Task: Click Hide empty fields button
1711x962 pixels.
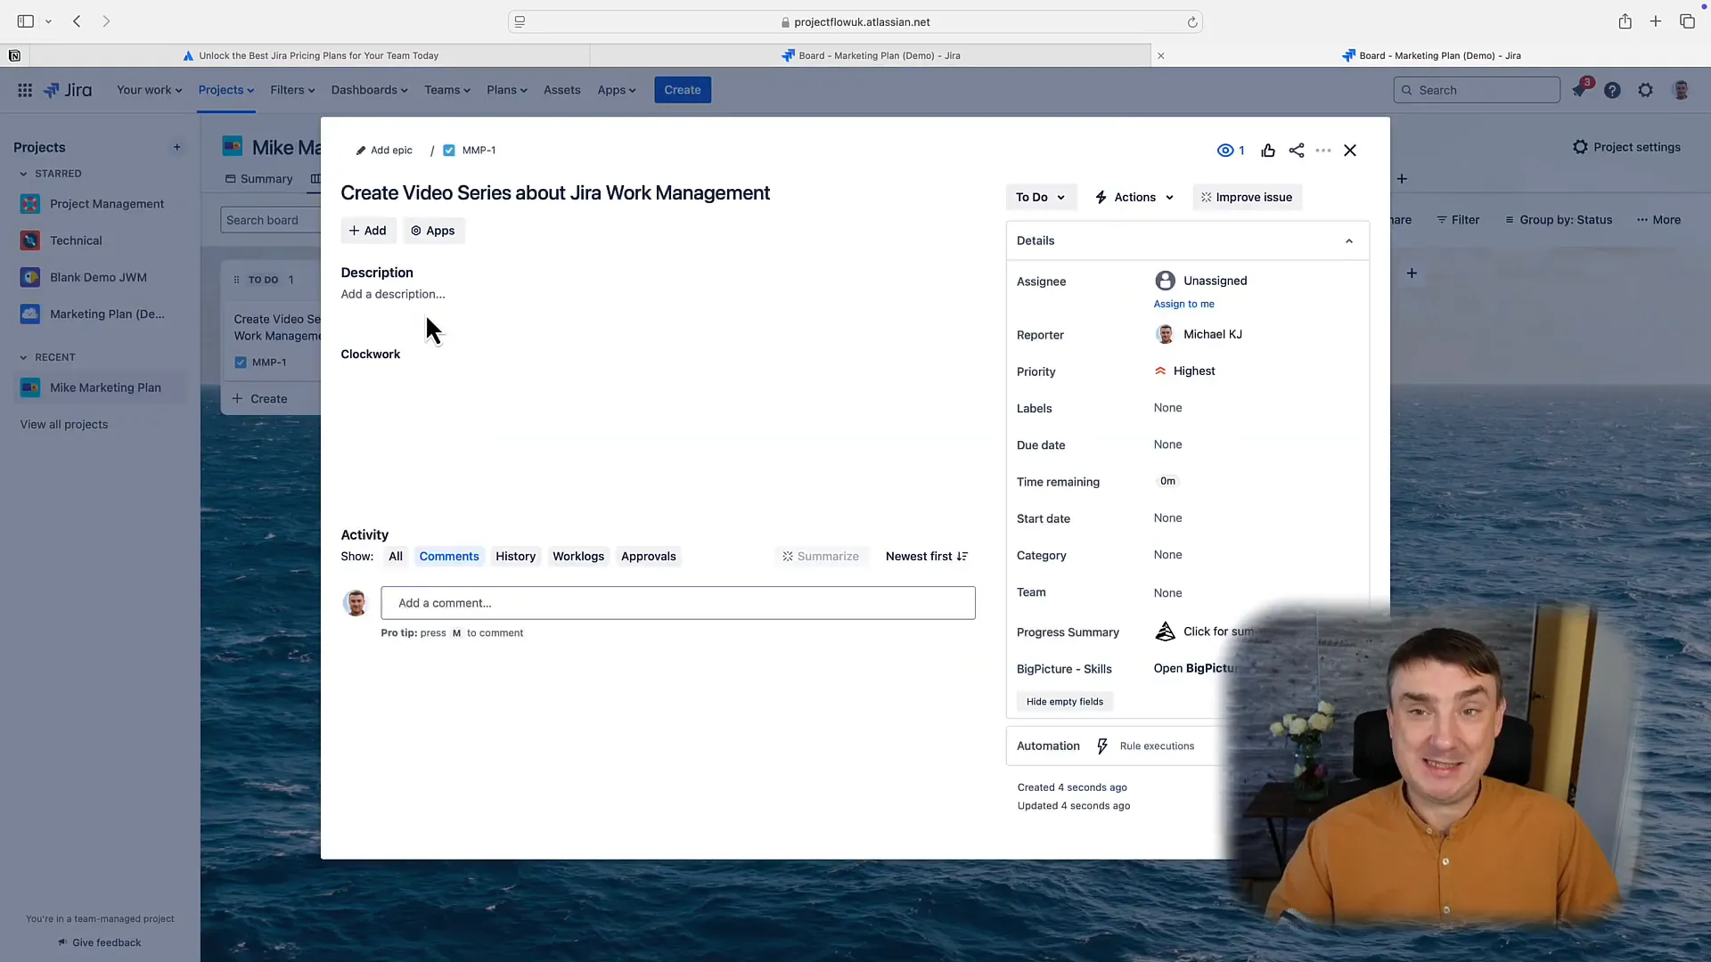Action: click(1064, 702)
